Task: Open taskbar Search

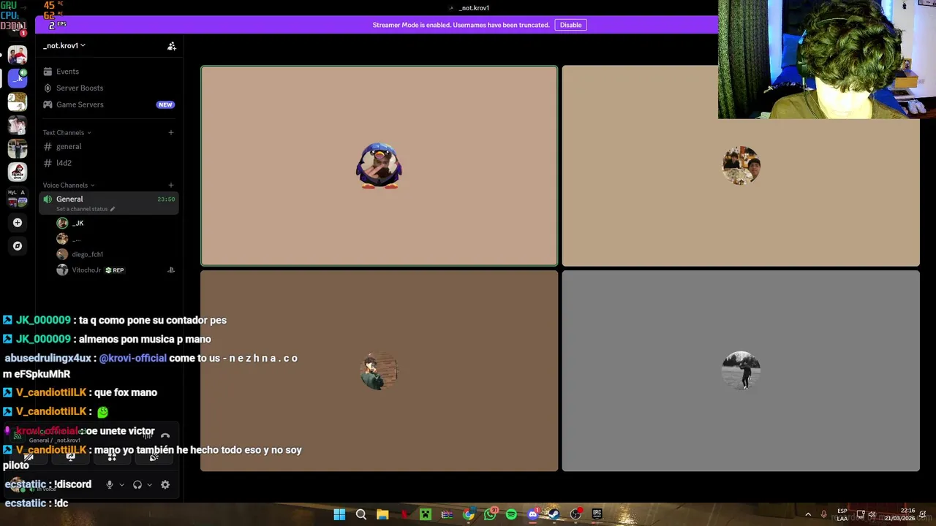Action: (361, 514)
